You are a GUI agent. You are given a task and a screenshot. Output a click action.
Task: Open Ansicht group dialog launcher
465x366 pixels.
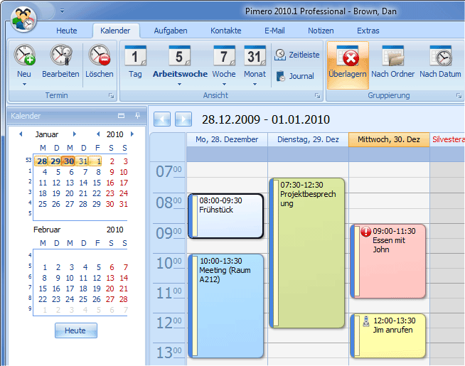tap(317, 96)
